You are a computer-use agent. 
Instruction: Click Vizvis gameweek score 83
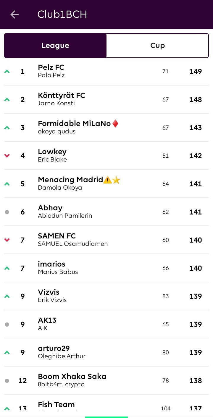point(166,296)
